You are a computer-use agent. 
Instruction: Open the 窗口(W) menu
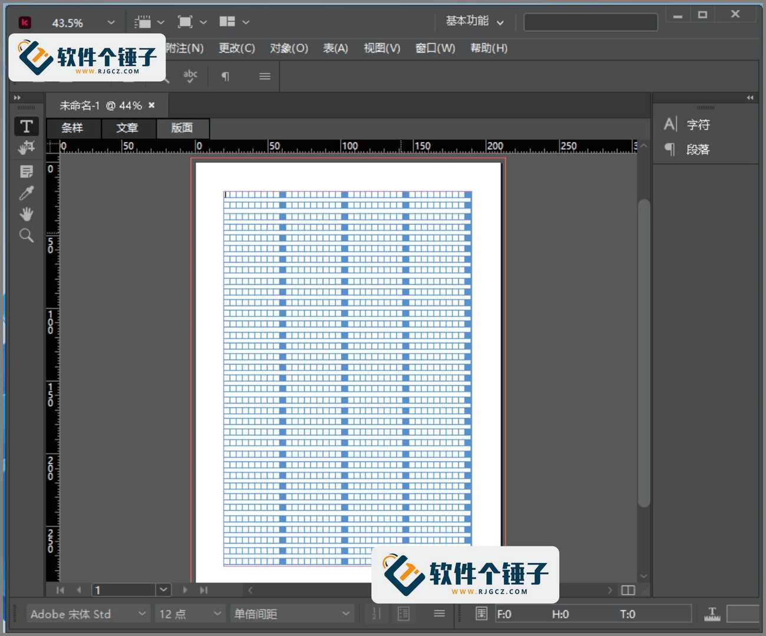[x=435, y=48]
